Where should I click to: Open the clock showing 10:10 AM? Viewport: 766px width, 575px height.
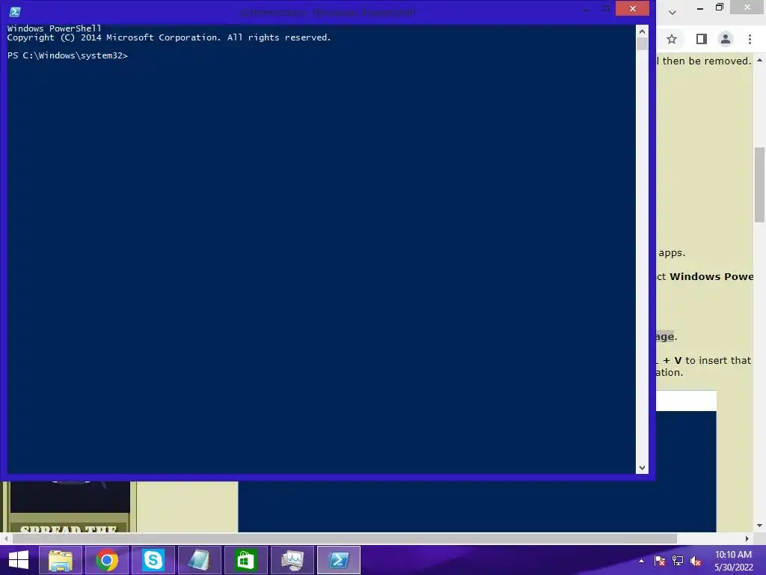click(x=733, y=561)
